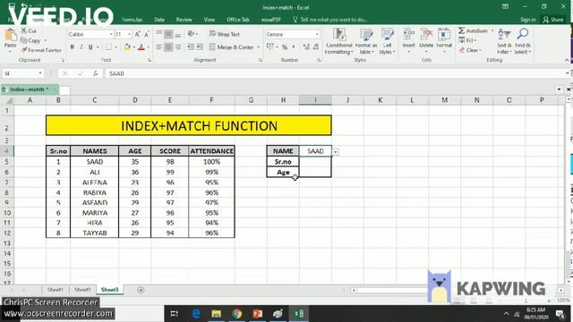Open the Fill dropdown in Editing group
This screenshot has width=573, height=322.
pyautogui.click(x=467, y=40)
